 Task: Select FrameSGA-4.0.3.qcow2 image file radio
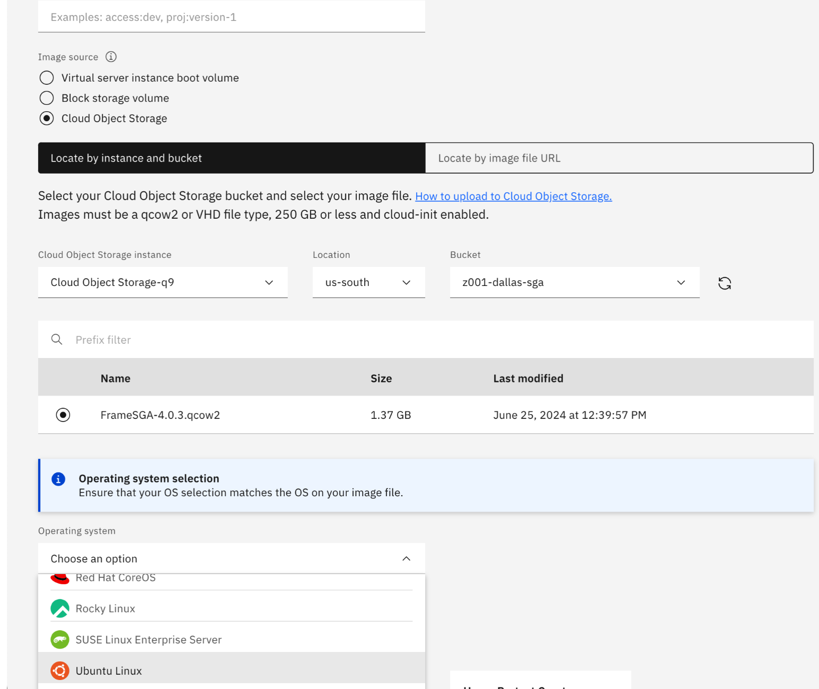[x=63, y=415]
